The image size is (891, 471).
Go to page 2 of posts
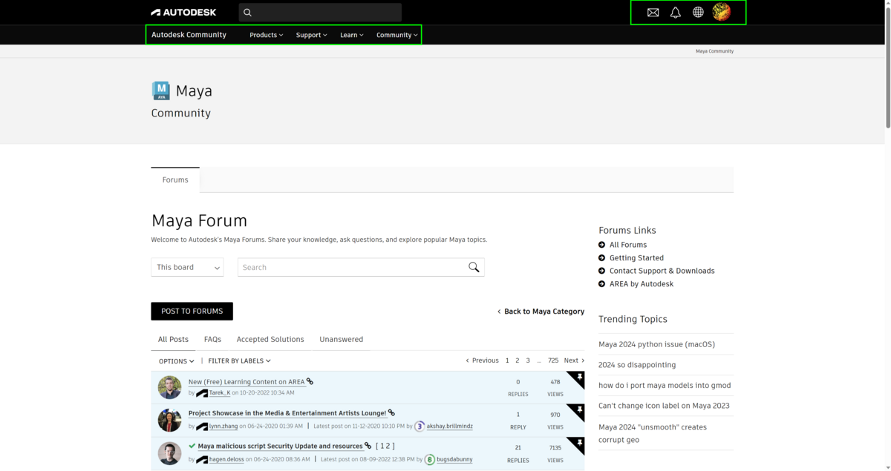tap(518, 360)
